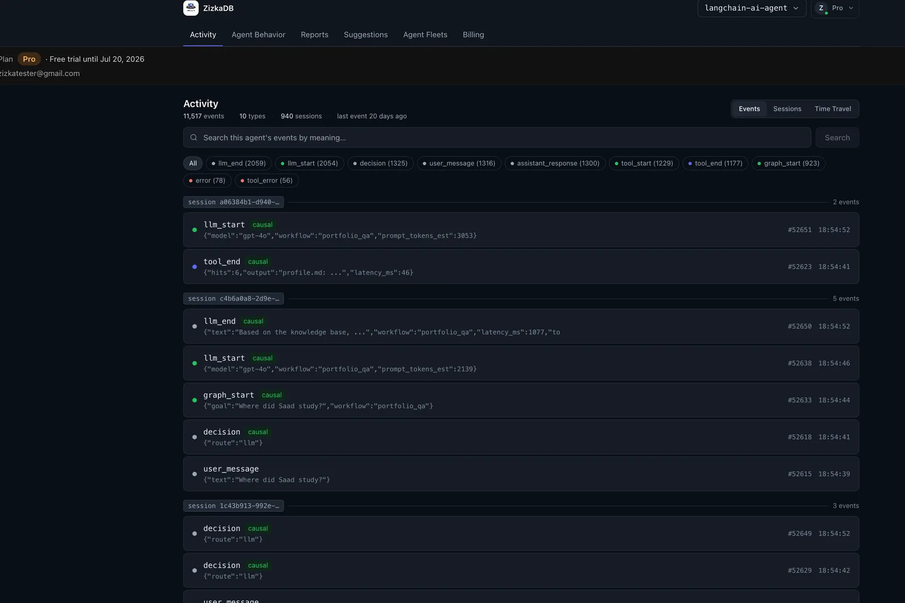
Task: Click the Search button
Action: pyautogui.click(x=837, y=137)
